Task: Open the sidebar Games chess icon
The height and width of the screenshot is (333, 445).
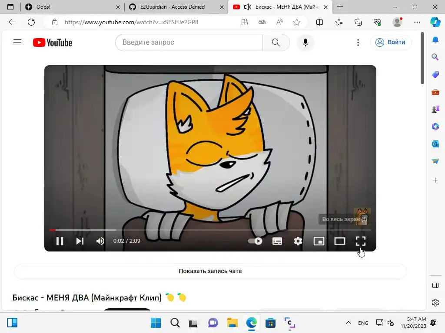Action: pyautogui.click(x=435, y=109)
